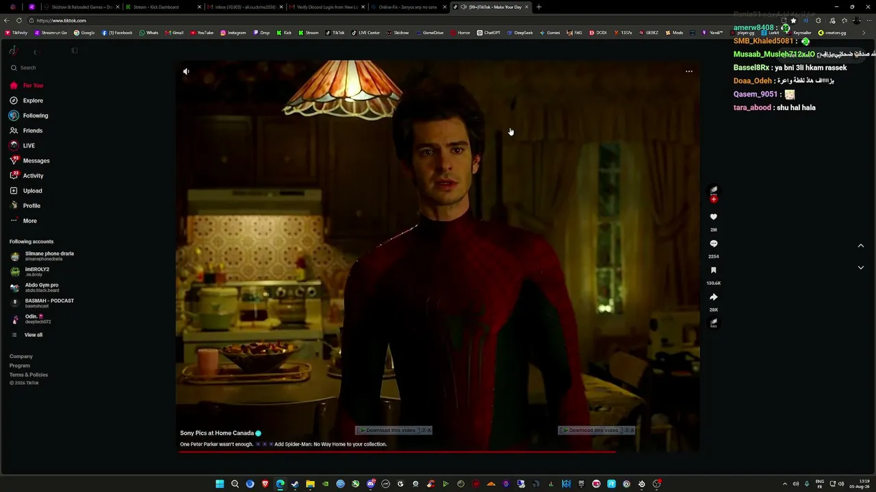Follow creator via the red plus badge
Viewport: 876px width, 492px height.
pos(714,200)
